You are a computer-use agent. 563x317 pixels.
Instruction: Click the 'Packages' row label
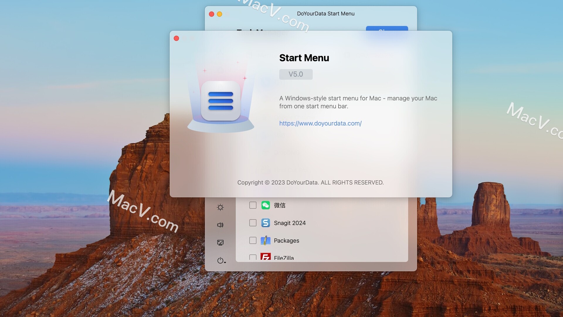(286, 240)
